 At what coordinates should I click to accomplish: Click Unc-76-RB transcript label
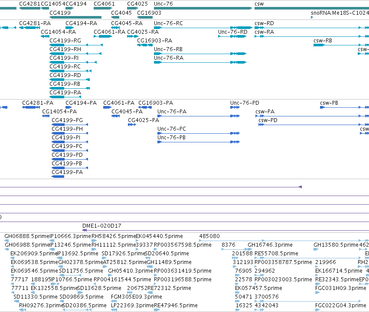click(168, 49)
